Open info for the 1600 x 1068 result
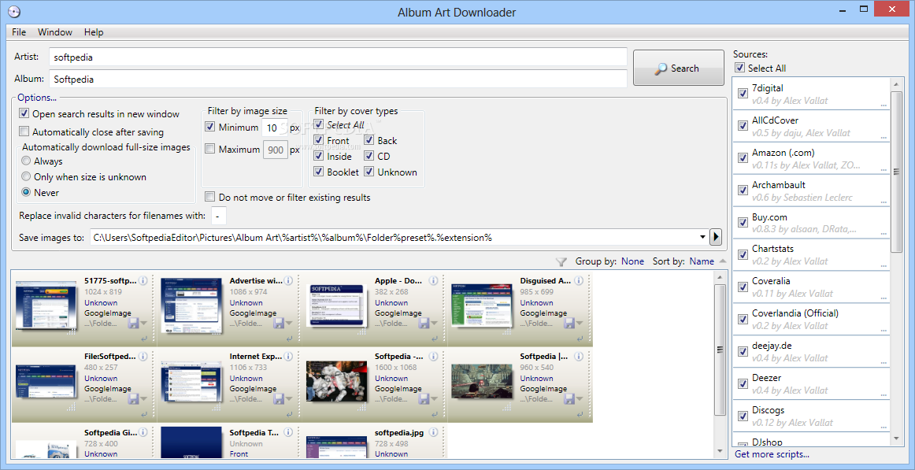The width and height of the screenshot is (915, 470). 434,356
